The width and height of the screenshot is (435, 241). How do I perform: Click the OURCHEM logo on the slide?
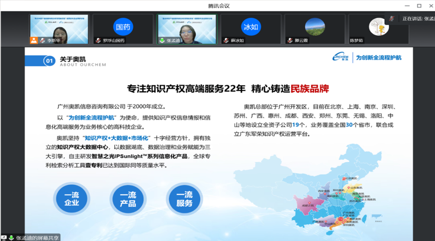[x=343, y=58]
